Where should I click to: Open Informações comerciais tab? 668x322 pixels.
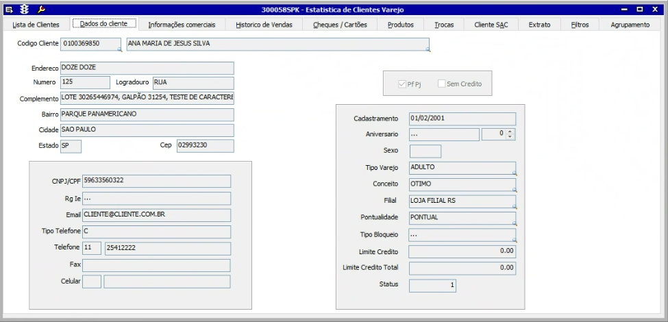(182, 25)
